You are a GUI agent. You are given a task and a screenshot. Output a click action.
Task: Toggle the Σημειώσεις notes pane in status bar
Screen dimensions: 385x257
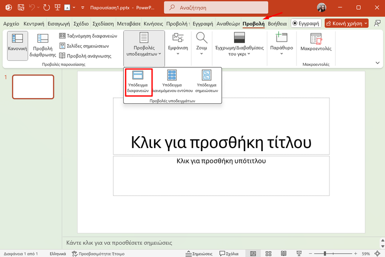[199, 253]
